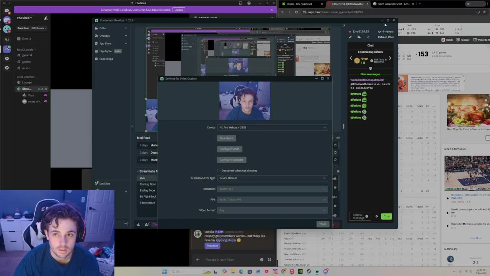Open The Shed server dropdown
This screenshot has width=490, height=276.
[x=24, y=18]
